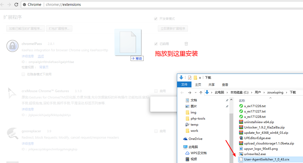Screen dimensions: 303x163
Task: Create new folder via quick access toolbar icon
Action: click(195, 78)
